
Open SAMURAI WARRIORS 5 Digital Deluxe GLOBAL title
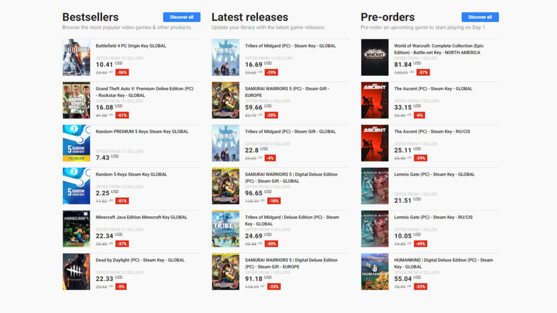tap(292, 178)
